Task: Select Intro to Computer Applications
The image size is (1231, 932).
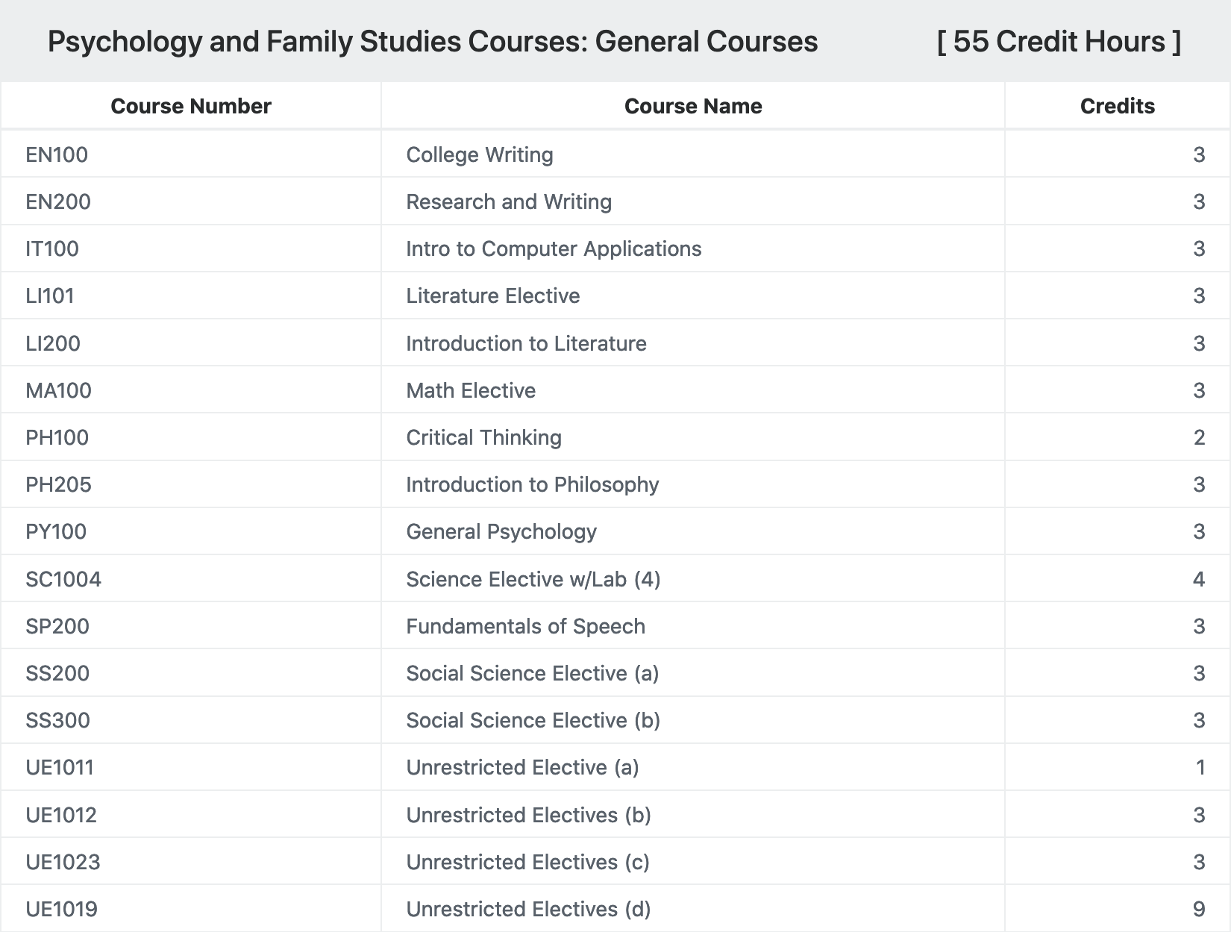Action: coord(554,248)
